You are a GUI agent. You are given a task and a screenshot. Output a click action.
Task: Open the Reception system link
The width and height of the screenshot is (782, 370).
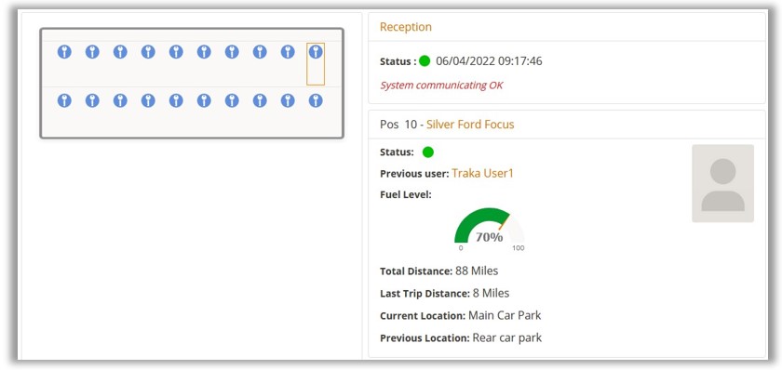click(x=406, y=27)
